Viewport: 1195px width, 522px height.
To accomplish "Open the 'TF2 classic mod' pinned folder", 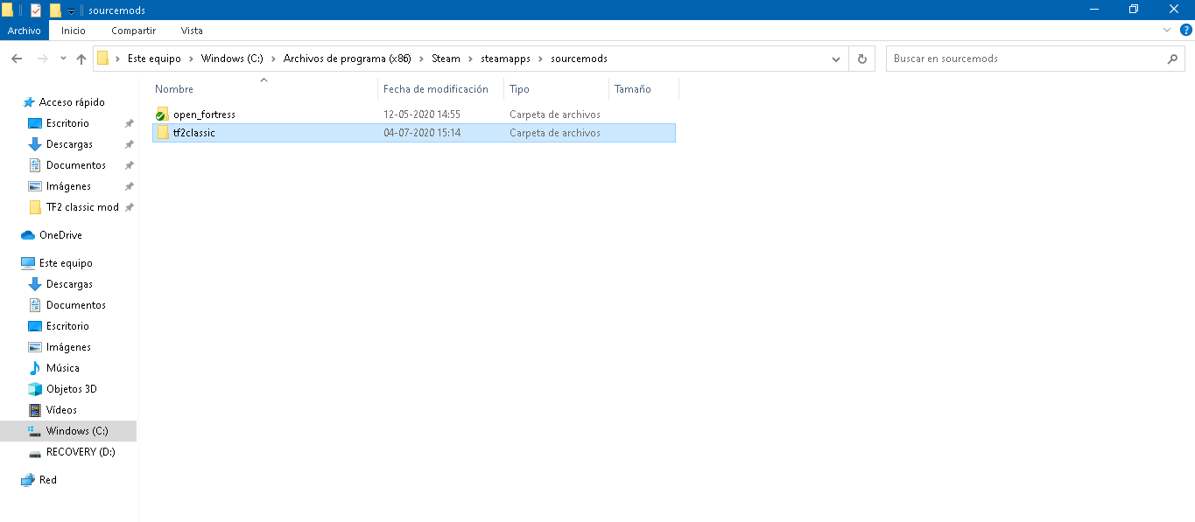I will [x=82, y=207].
